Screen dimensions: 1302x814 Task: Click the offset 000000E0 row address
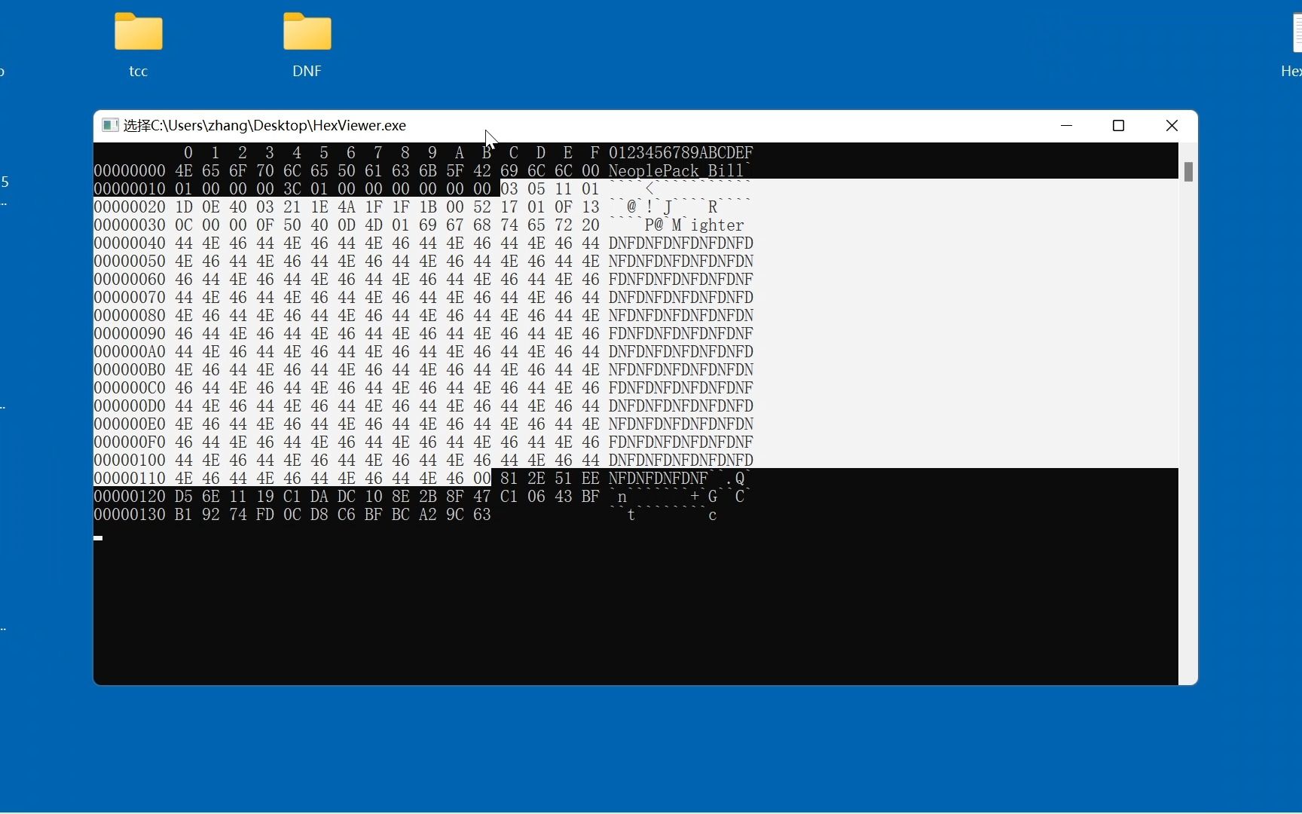[x=130, y=424]
